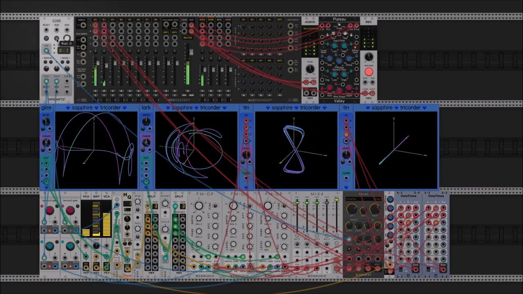Viewport: 523px width, 294px height.
Task: Click the first tricorder display next to glee
Action: pyautogui.click(x=96, y=150)
